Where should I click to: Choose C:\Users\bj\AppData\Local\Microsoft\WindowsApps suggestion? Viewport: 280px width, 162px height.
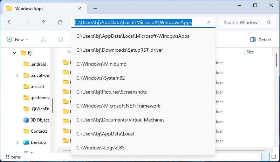tap(143, 36)
